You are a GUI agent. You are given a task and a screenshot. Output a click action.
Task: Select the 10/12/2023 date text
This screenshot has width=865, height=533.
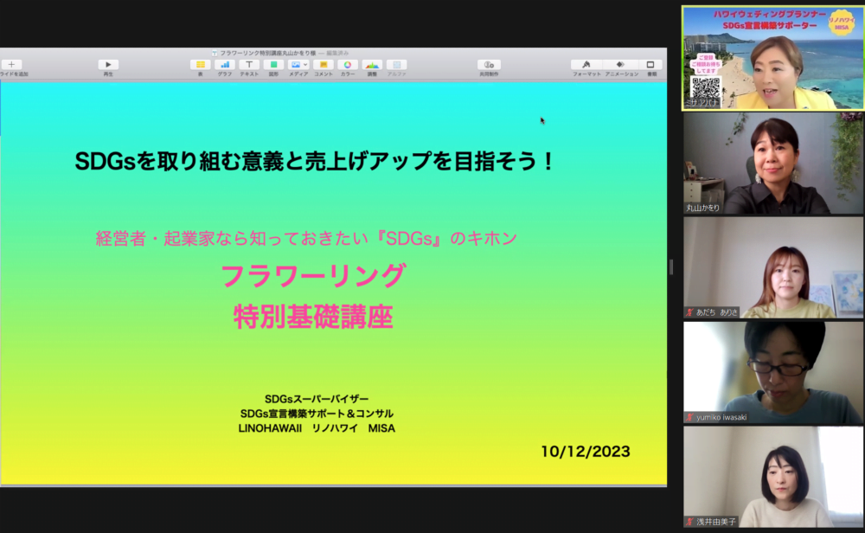click(585, 452)
